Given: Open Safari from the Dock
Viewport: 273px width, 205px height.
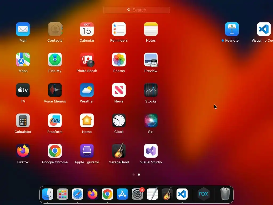Looking at the screenshot, I should (78, 194).
